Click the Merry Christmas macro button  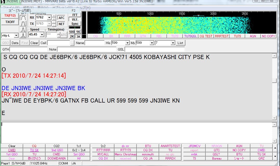coord(125,154)
